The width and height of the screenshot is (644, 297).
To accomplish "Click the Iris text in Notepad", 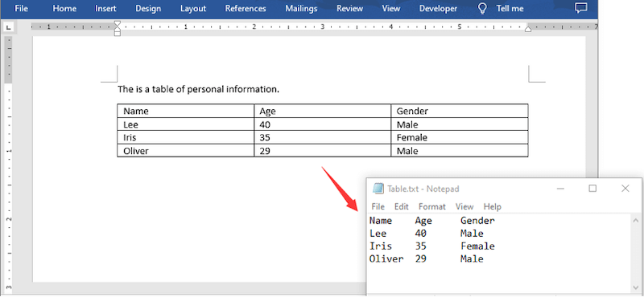I will click(x=381, y=246).
